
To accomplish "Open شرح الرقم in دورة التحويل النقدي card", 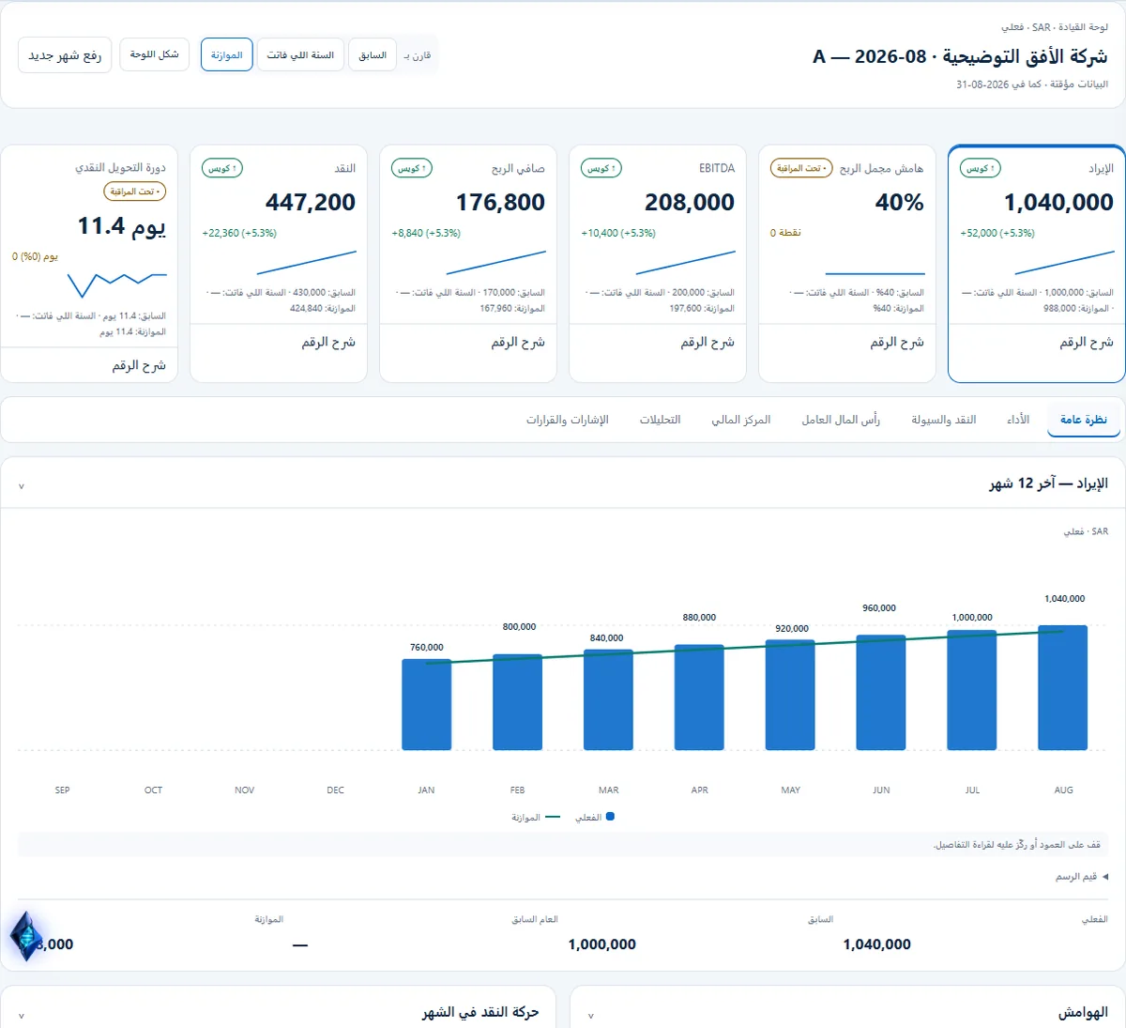I will click(x=139, y=365).
